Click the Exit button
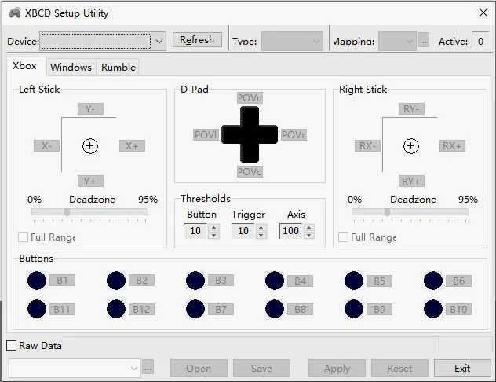The image size is (496, 382). [462, 369]
